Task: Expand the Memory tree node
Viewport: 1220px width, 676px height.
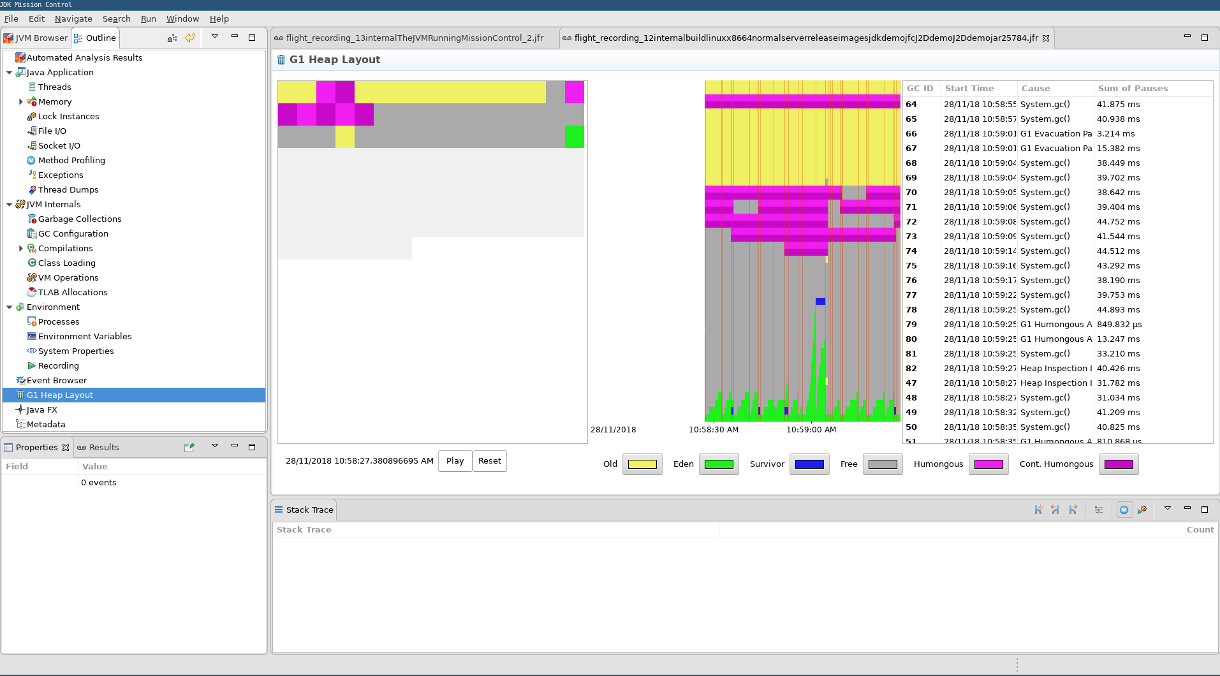Action: [x=20, y=101]
